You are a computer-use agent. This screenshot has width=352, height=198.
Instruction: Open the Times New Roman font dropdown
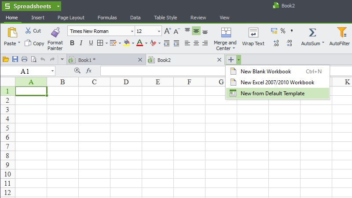pyautogui.click(x=132, y=31)
